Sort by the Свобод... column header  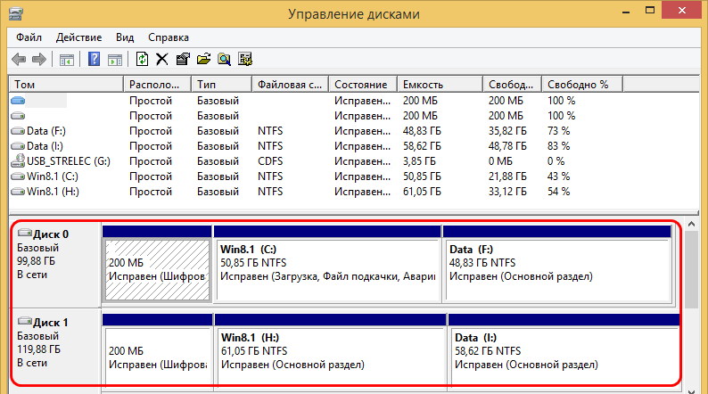(512, 85)
